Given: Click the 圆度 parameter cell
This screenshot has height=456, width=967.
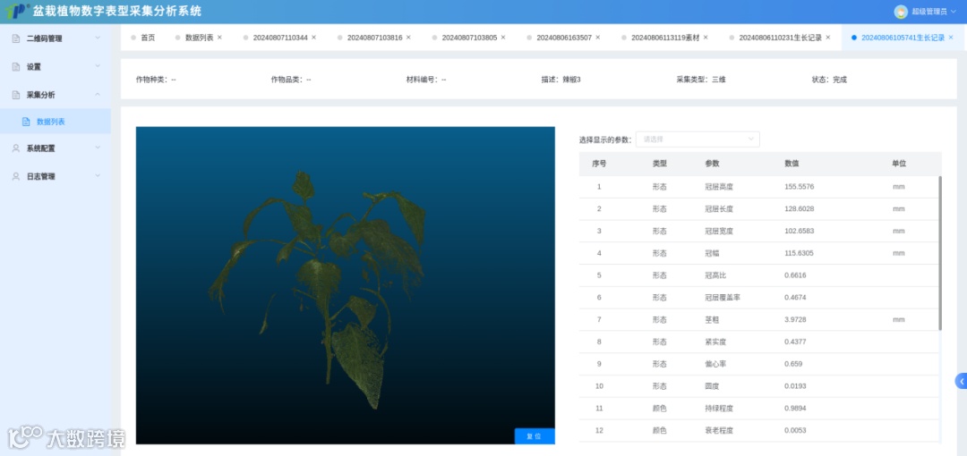Looking at the screenshot, I should (713, 386).
